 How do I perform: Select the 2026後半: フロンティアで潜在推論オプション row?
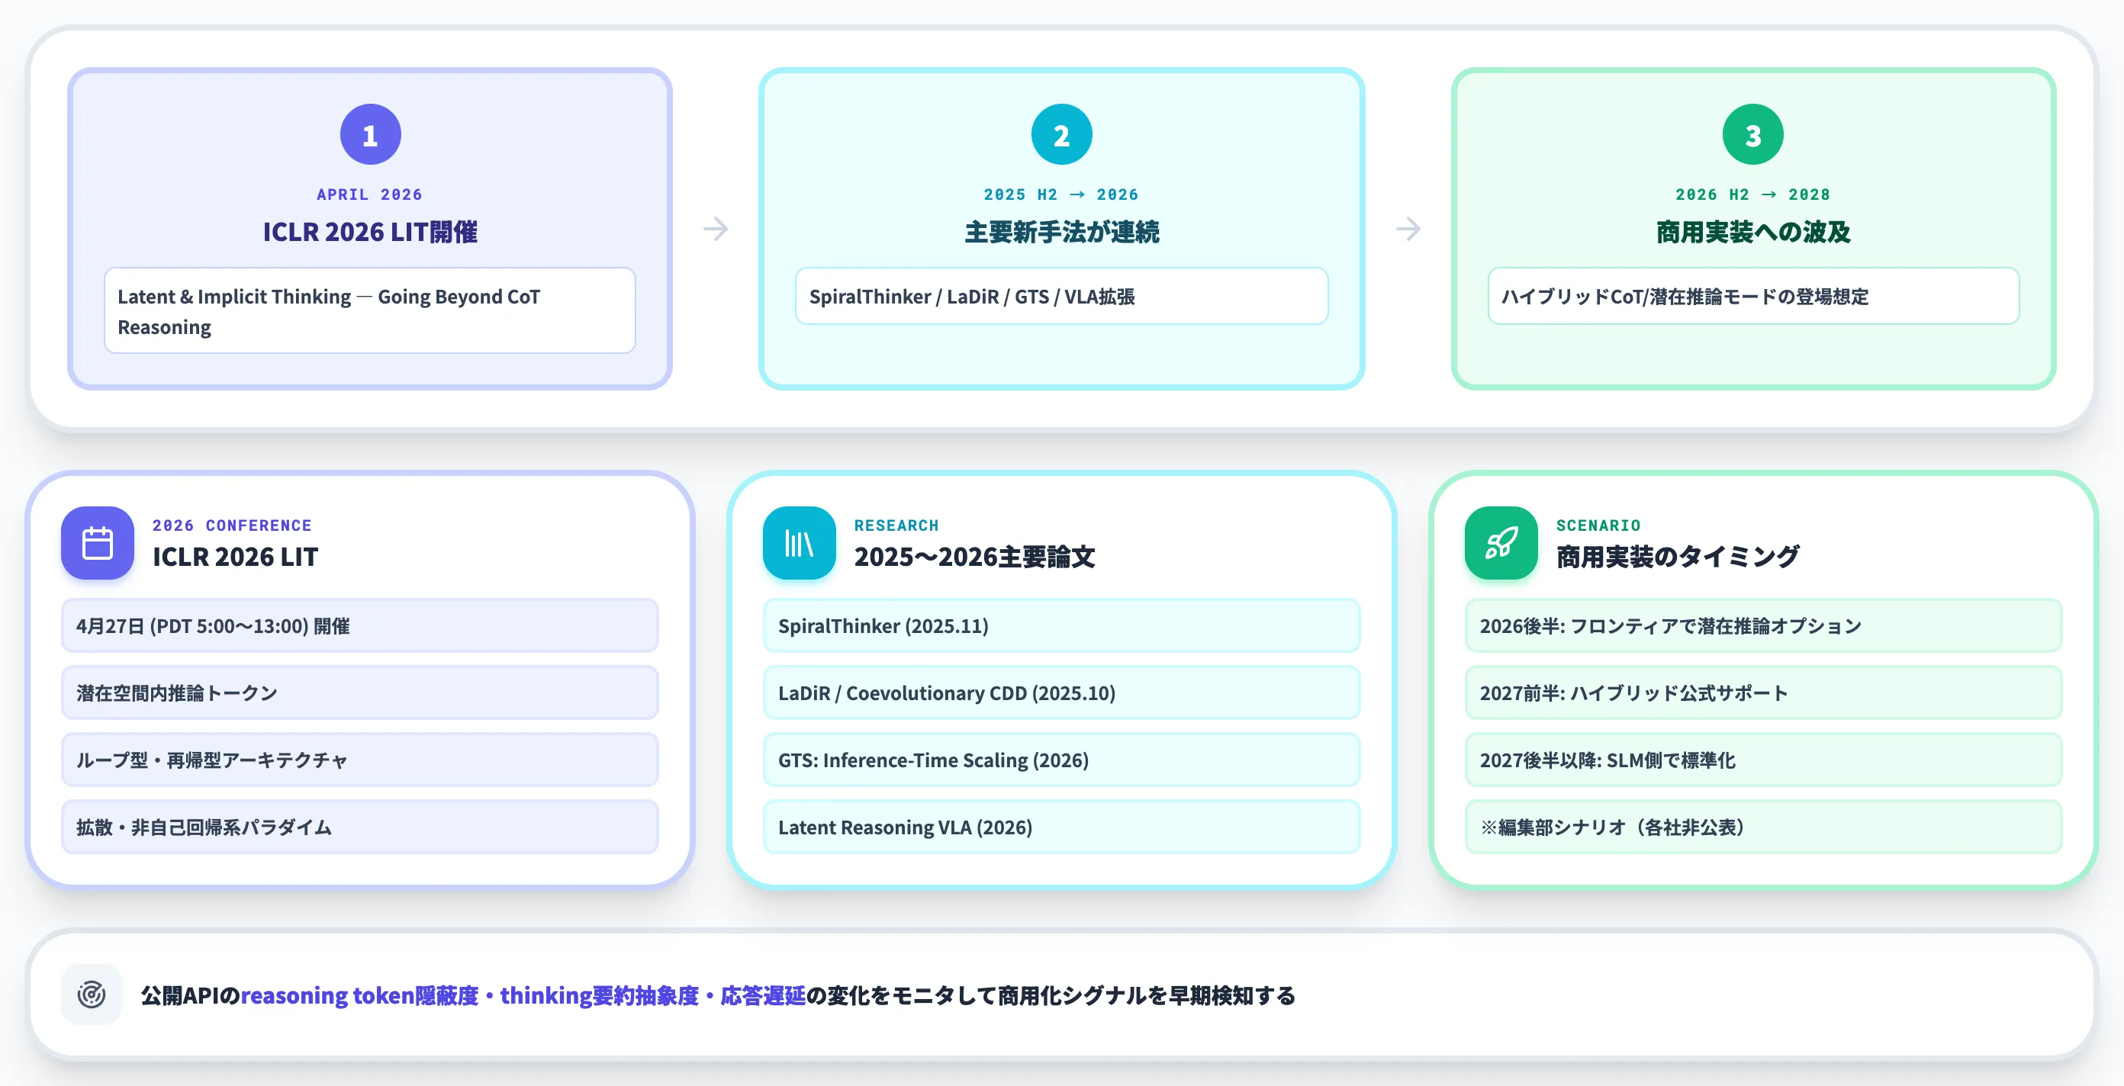(1763, 625)
